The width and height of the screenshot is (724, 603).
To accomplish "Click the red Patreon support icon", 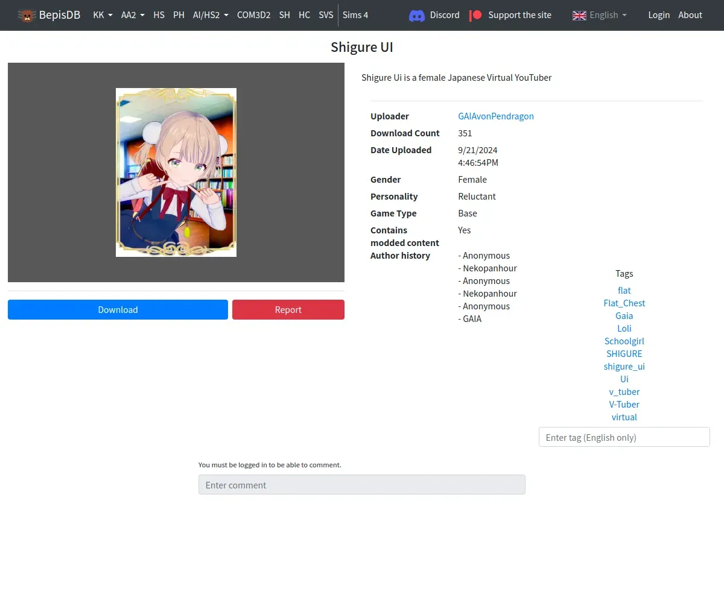I will (475, 15).
